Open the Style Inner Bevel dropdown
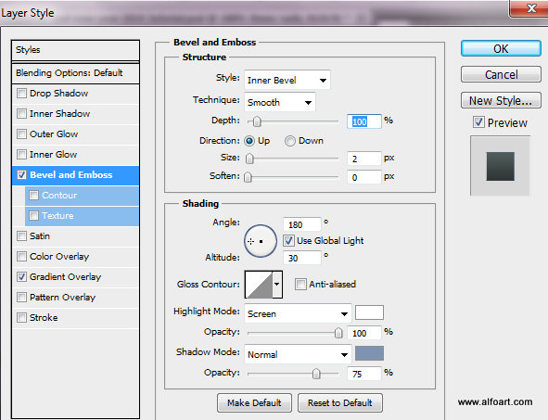This screenshot has width=548, height=420. coord(287,80)
